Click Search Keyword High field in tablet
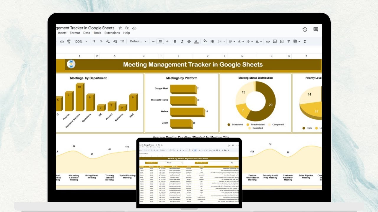 (x=223, y=163)
